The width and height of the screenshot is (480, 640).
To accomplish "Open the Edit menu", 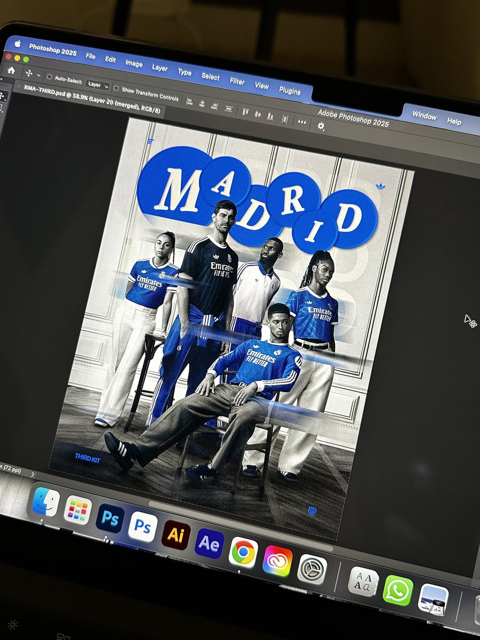I will (x=110, y=59).
